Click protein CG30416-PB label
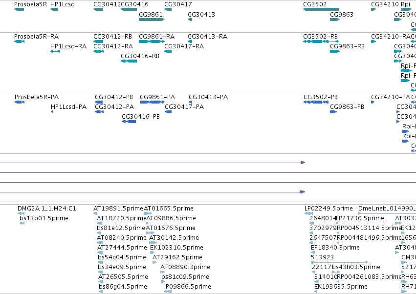The image size is (416, 294). 141,117
